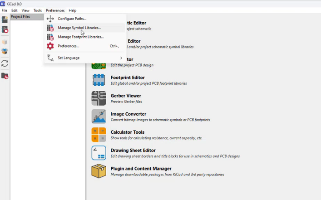Screen dimensions: 321x200
Task: Click the Plugin and Content Manager title
Action: (141, 169)
